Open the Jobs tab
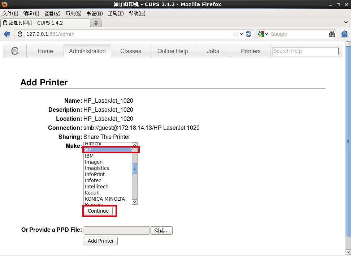This screenshot has height=256, width=351. [213, 51]
